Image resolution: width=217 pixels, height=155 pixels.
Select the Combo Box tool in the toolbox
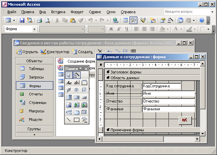click(x=69, y=97)
